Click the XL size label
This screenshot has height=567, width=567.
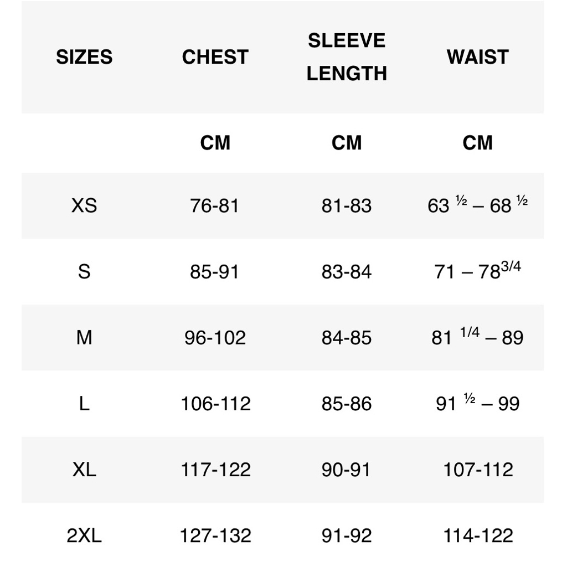(84, 470)
